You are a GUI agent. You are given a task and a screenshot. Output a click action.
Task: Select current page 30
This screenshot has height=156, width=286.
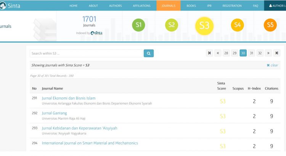[x=243, y=53]
